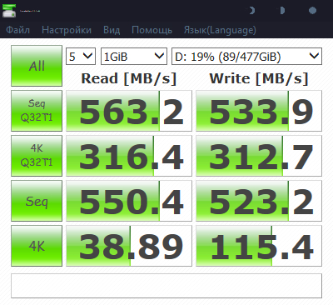Viewport: 333px width, 305px height.
Task: Select the Seq Q32T1 read value 563.2
Action: click(129, 111)
